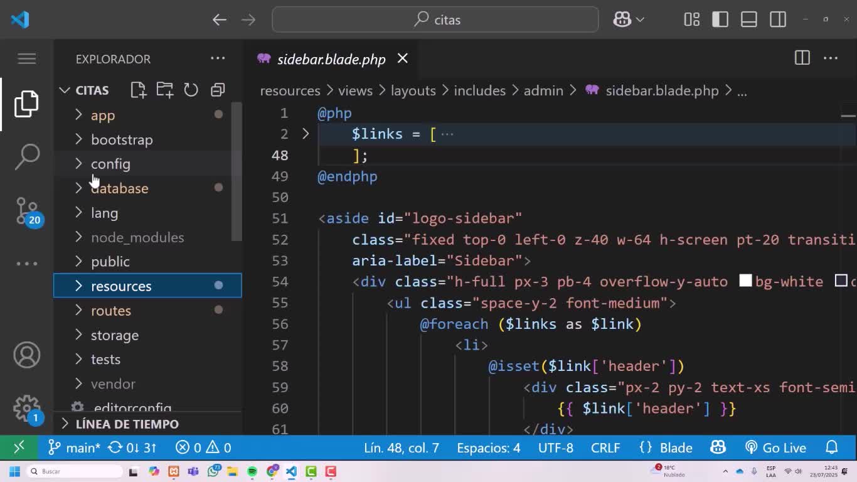857x482 pixels.
Task: Refresh the explorer with the refresh icon
Action: pos(191,90)
